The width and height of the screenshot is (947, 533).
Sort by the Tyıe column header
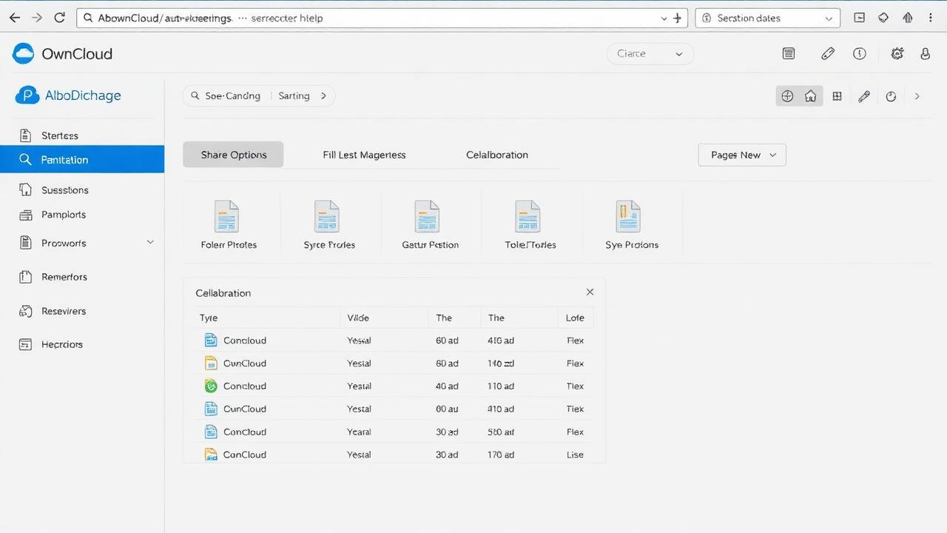point(209,318)
